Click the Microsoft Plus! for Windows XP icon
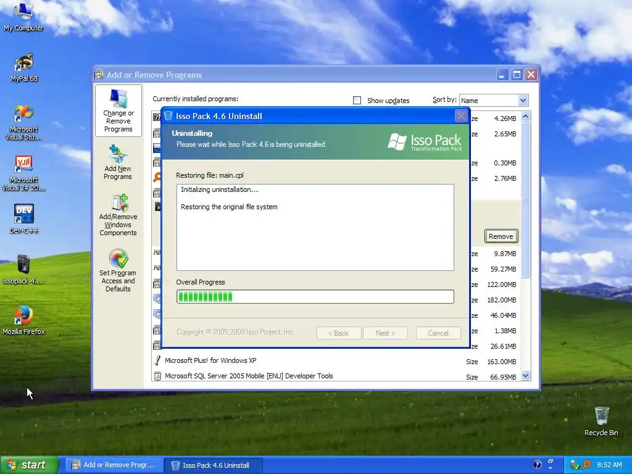 pyautogui.click(x=157, y=360)
